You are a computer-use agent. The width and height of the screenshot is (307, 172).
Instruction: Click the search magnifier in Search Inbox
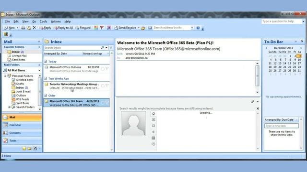(102, 48)
